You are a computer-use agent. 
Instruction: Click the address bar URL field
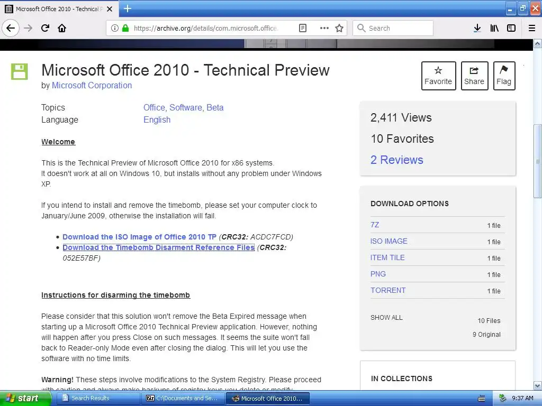(x=206, y=28)
